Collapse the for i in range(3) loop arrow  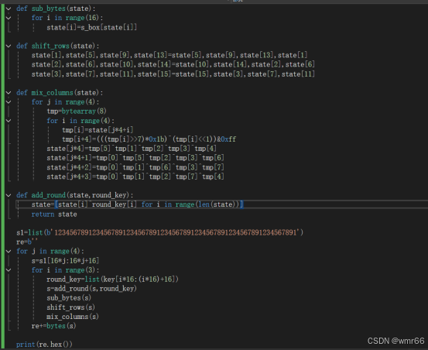[x=9, y=270]
